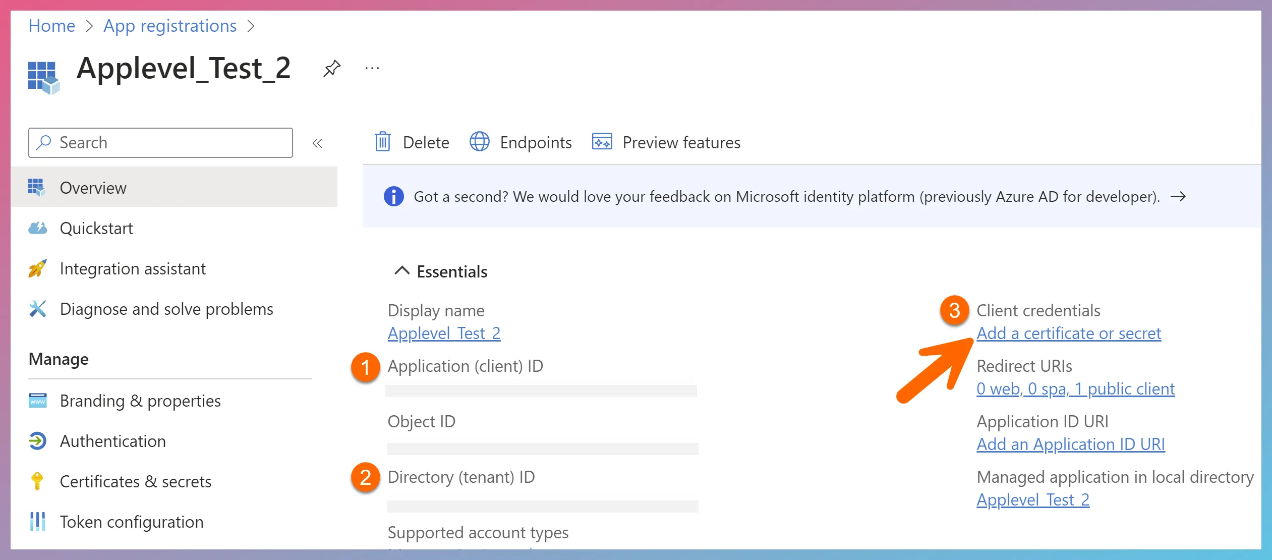Go to App registrations breadcrumb

[x=170, y=26]
